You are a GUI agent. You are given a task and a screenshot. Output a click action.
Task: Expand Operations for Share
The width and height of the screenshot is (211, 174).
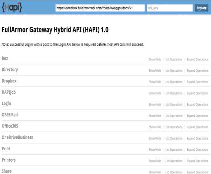click(x=198, y=172)
